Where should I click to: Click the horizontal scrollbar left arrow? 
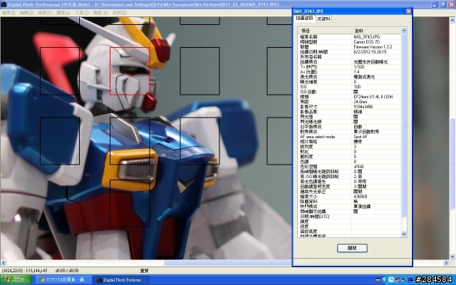pyautogui.click(x=3, y=263)
